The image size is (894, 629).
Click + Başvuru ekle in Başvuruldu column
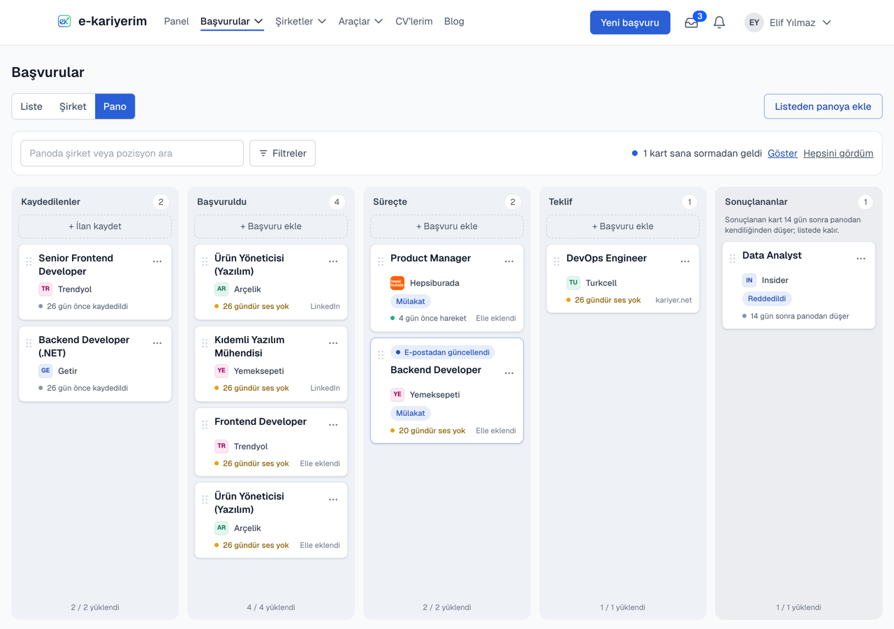point(271,226)
